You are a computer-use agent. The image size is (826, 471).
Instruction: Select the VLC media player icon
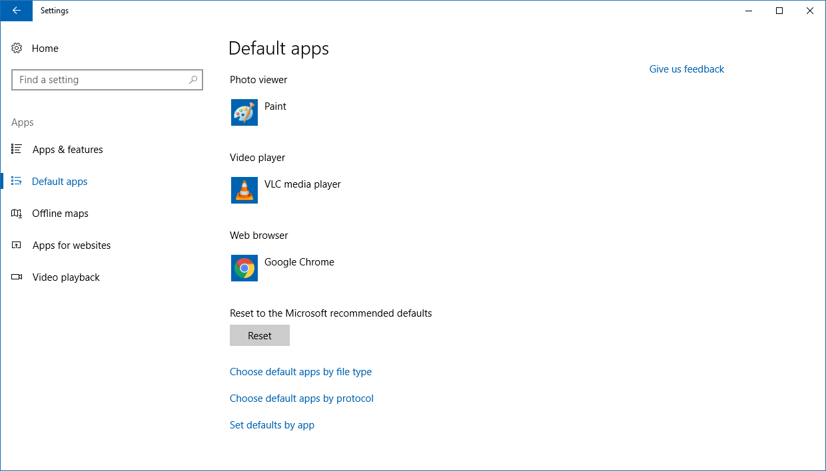coord(244,190)
